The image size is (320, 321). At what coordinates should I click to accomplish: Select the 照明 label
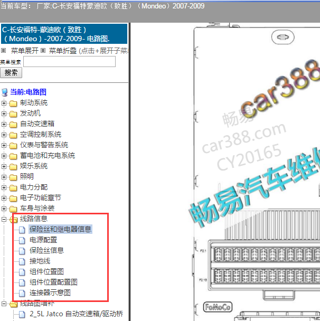click(27, 177)
